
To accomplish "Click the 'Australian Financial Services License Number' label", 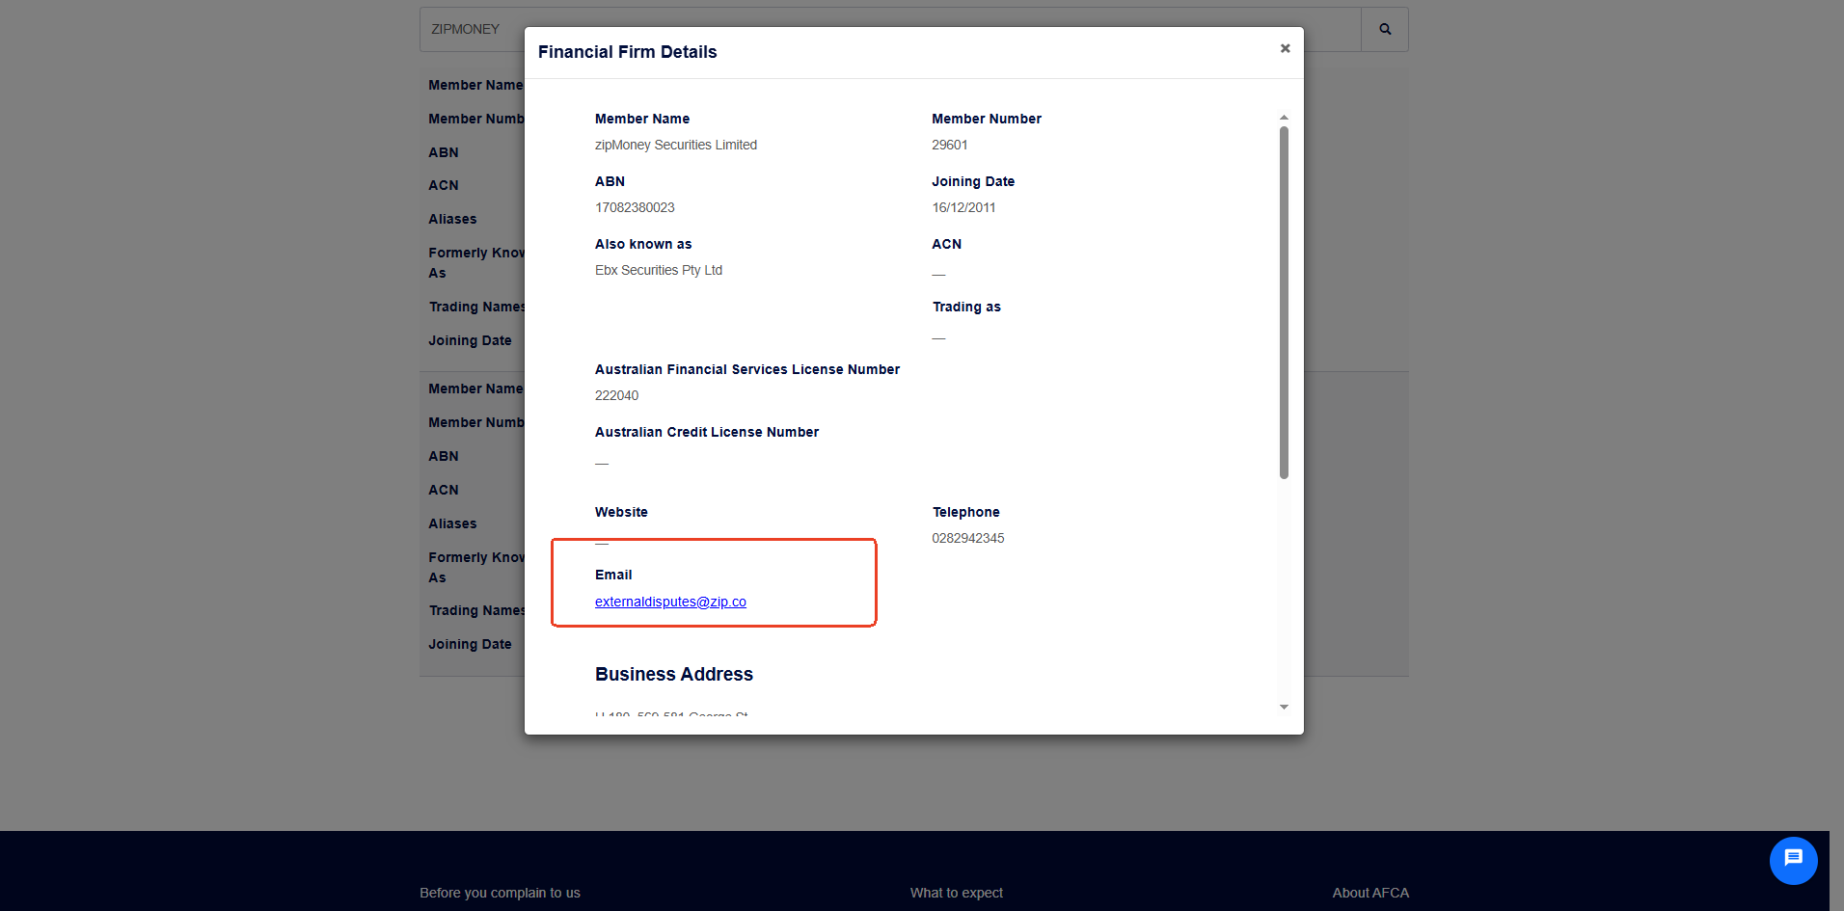I will coord(747,369).
